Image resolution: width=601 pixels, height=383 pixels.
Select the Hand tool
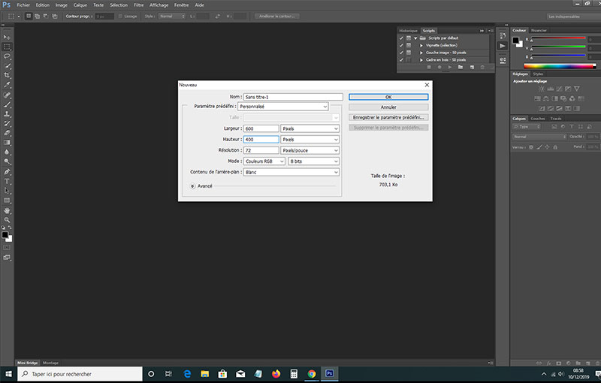point(8,211)
